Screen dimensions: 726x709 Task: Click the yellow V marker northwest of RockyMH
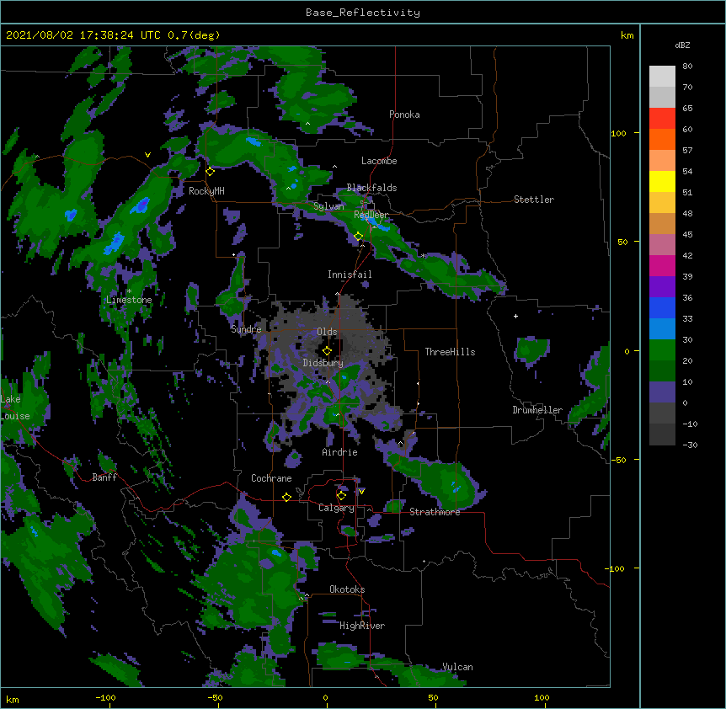[x=147, y=155]
